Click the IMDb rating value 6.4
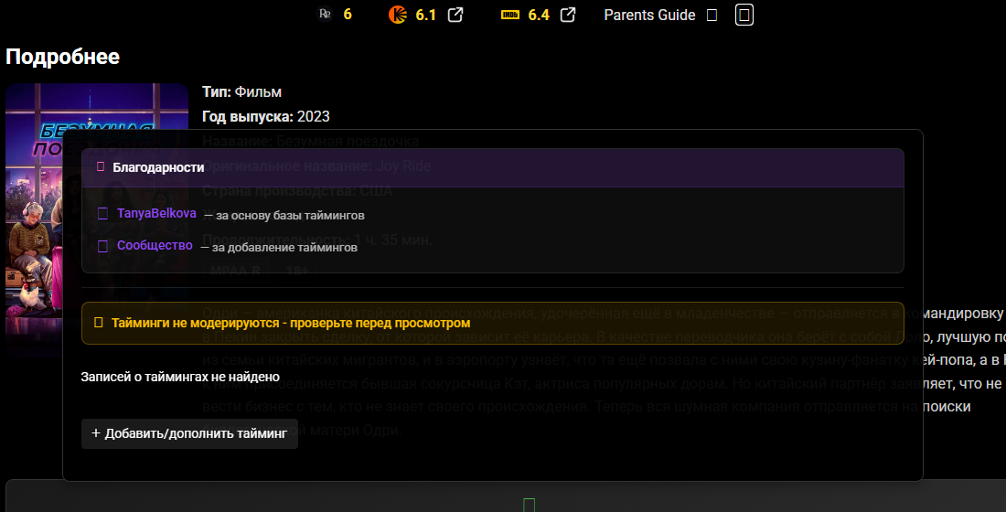The height and width of the screenshot is (512, 1006). (539, 15)
